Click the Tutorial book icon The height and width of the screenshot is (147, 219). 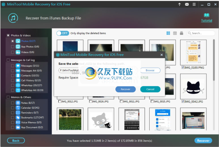206,15
